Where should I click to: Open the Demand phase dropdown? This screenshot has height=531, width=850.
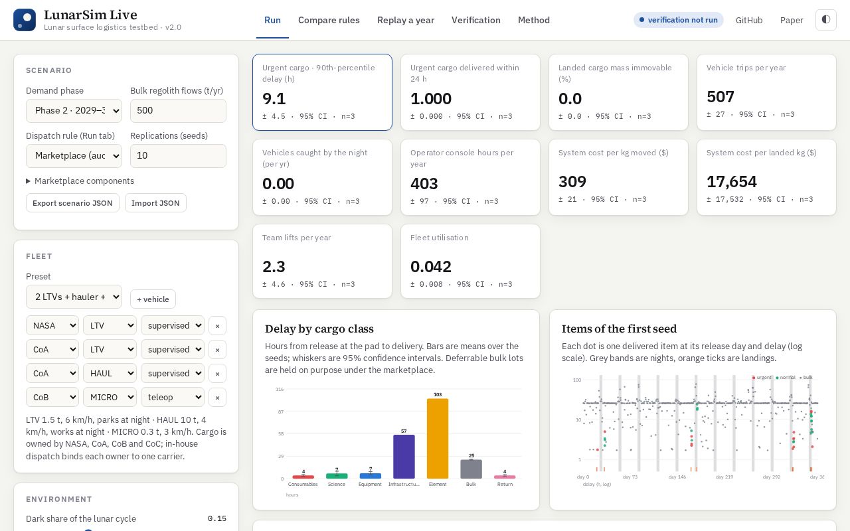(74, 111)
